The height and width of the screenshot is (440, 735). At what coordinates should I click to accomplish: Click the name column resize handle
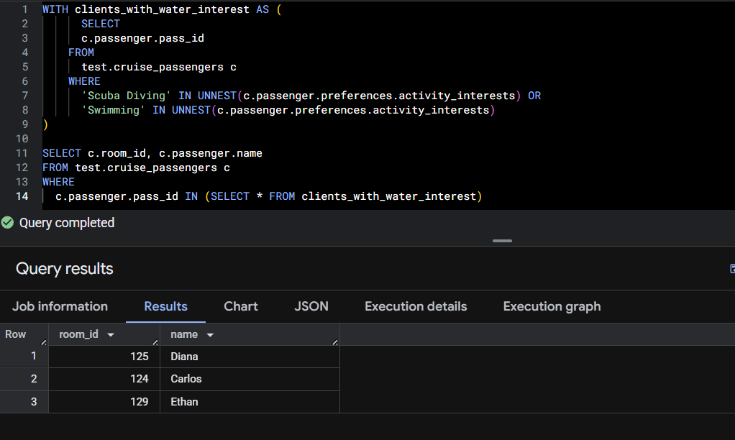334,342
